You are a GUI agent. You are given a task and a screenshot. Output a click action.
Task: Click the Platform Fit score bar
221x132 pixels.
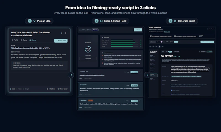pyautogui.click(x=125, y=44)
